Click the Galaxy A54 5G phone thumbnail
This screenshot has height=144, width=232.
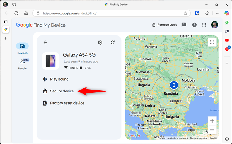pyautogui.click(x=51, y=61)
